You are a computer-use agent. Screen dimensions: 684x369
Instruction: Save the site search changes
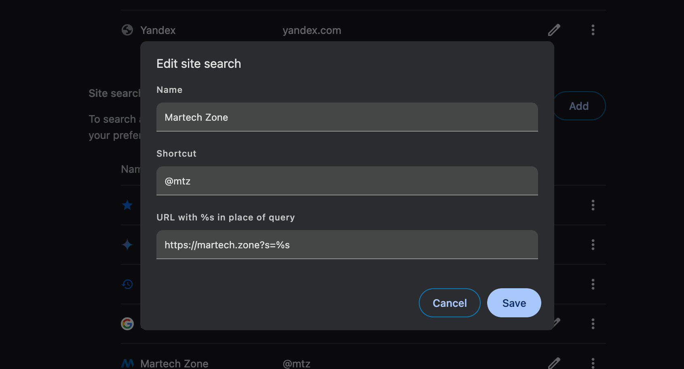pos(514,303)
